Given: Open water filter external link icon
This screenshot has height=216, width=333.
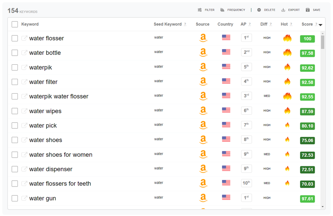Looking at the screenshot, I should pyautogui.click(x=24, y=82).
